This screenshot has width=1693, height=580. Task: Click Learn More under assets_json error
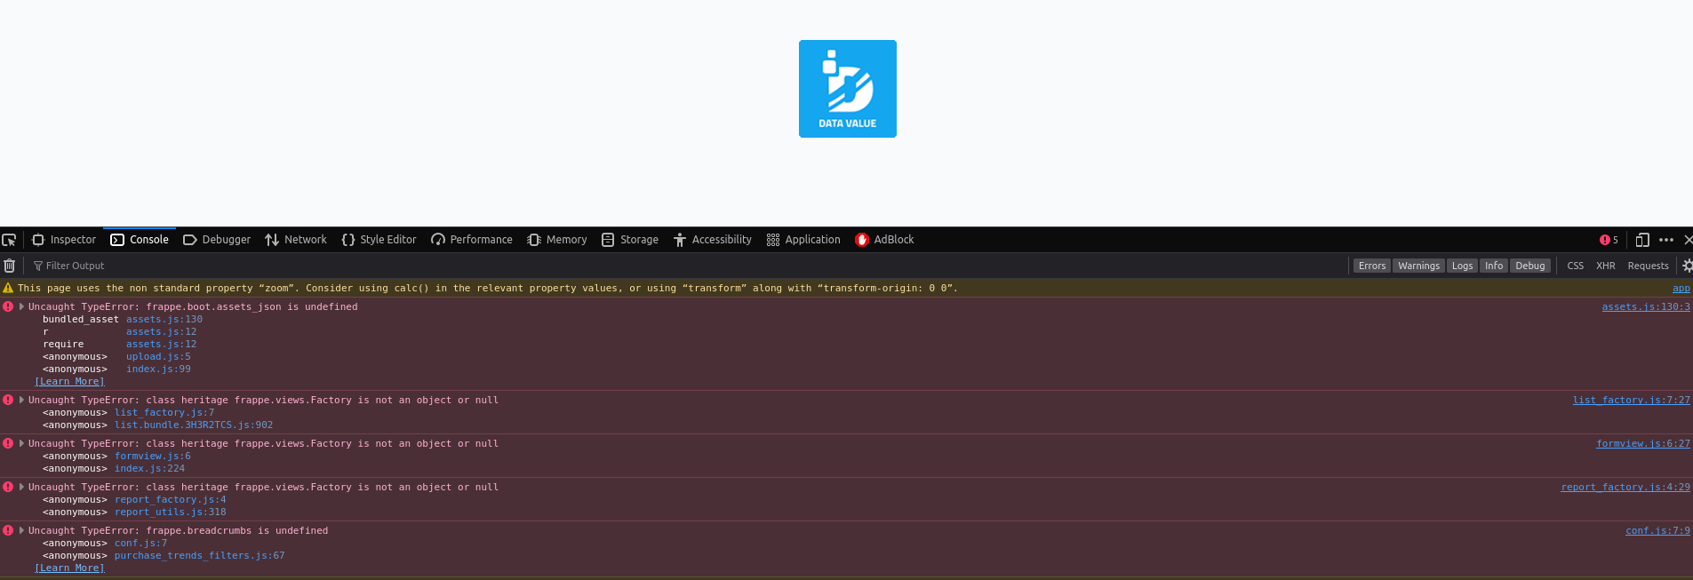[69, 382]
